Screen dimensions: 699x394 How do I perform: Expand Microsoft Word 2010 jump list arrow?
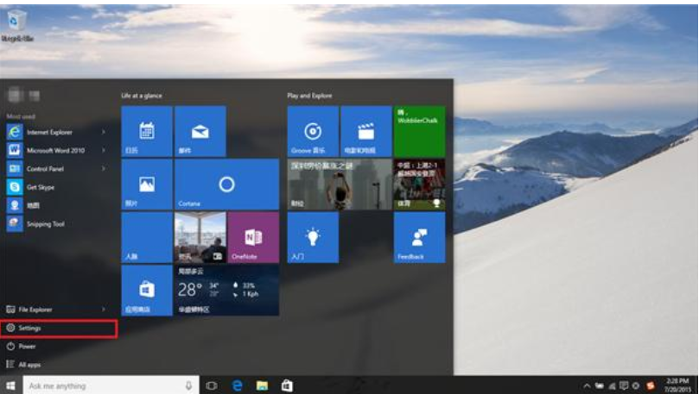point(104,149)
